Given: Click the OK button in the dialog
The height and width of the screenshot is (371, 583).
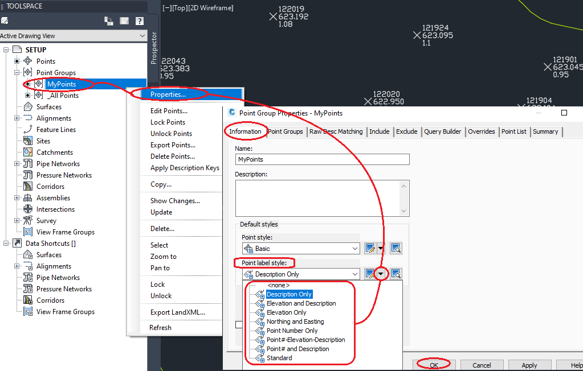Looking at the screenshot, I should 434,364.
